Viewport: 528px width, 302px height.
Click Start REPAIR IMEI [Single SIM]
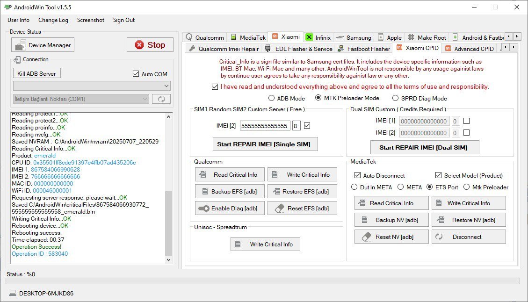[x=265, y=144]
